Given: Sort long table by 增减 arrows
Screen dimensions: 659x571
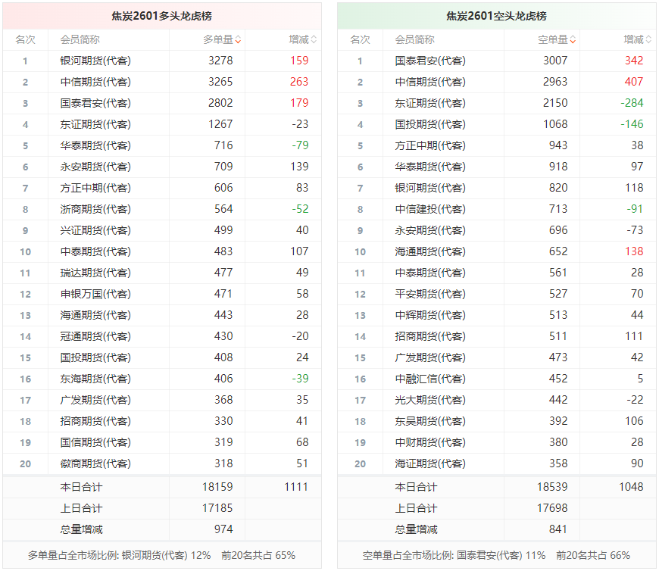Looking at the screenshot, I should click(314, 40).
